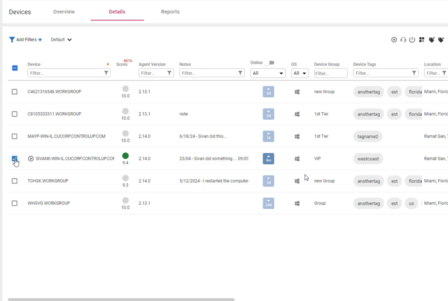Open the Online status All dropdown
This screenshot has height=301, width=448.
pos(268,73)
